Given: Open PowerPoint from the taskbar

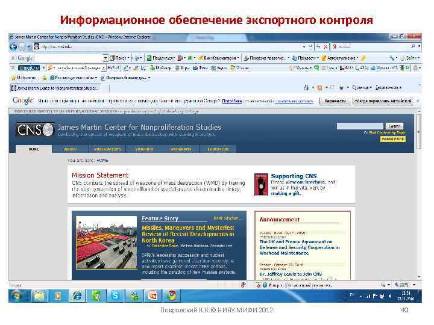Looking at the screenshot, I should click(x=153, y=296).
